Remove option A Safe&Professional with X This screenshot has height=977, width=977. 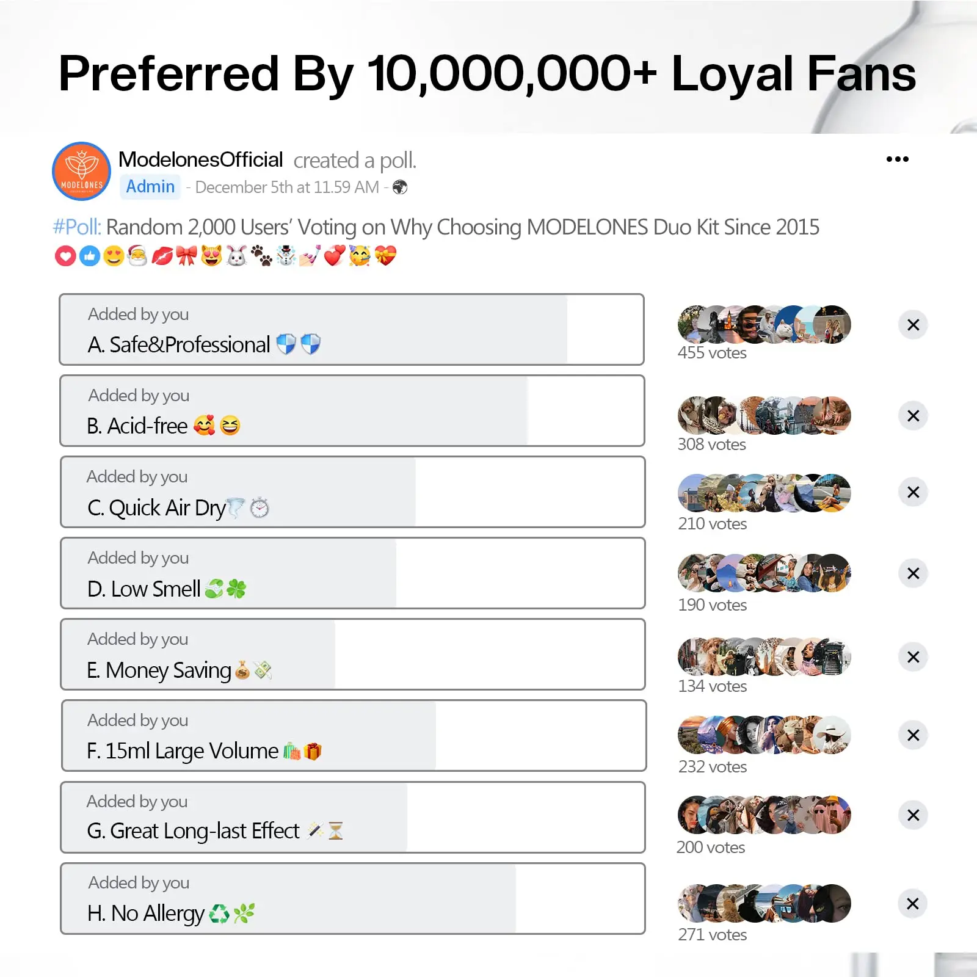913,325
